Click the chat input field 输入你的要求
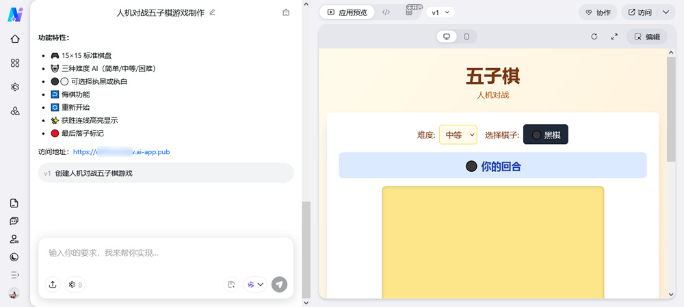The image size is (684, 307). [x=164, y=253]
